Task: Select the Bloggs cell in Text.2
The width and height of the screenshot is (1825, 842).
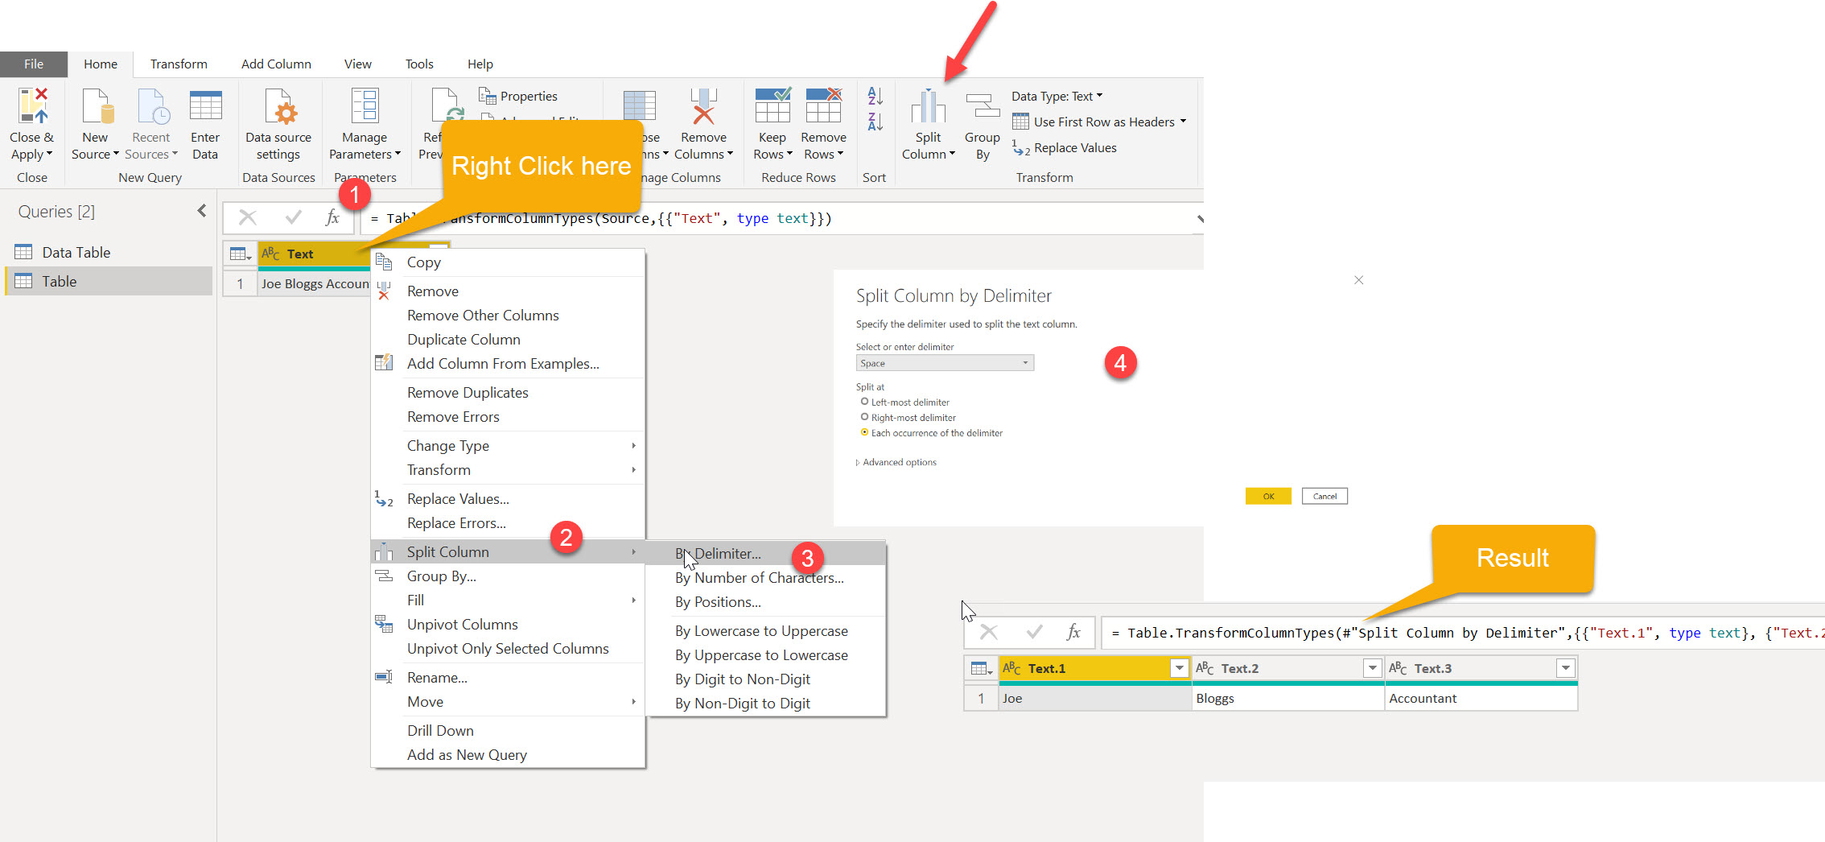Action: [x=1287, y=699]
